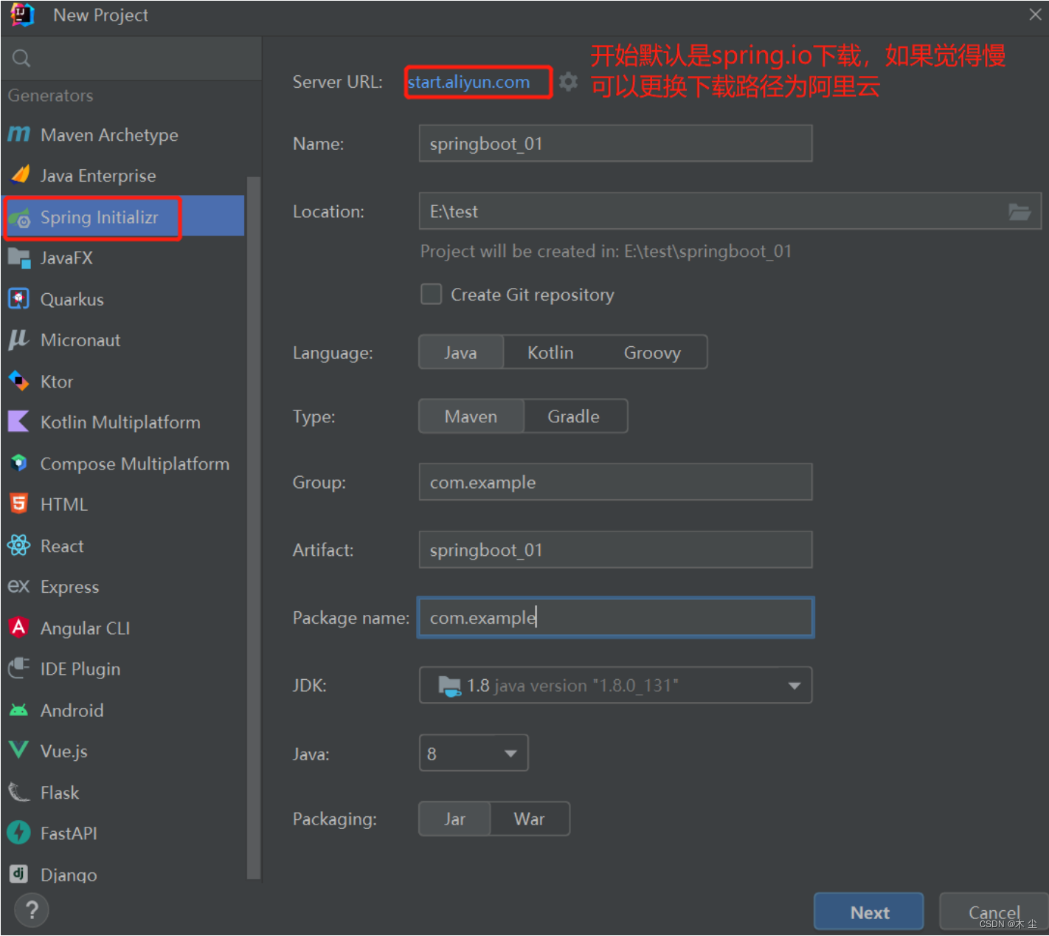1049x936 pixels.
Task: Open the JDK dropdown
Action: pos(615,685)
